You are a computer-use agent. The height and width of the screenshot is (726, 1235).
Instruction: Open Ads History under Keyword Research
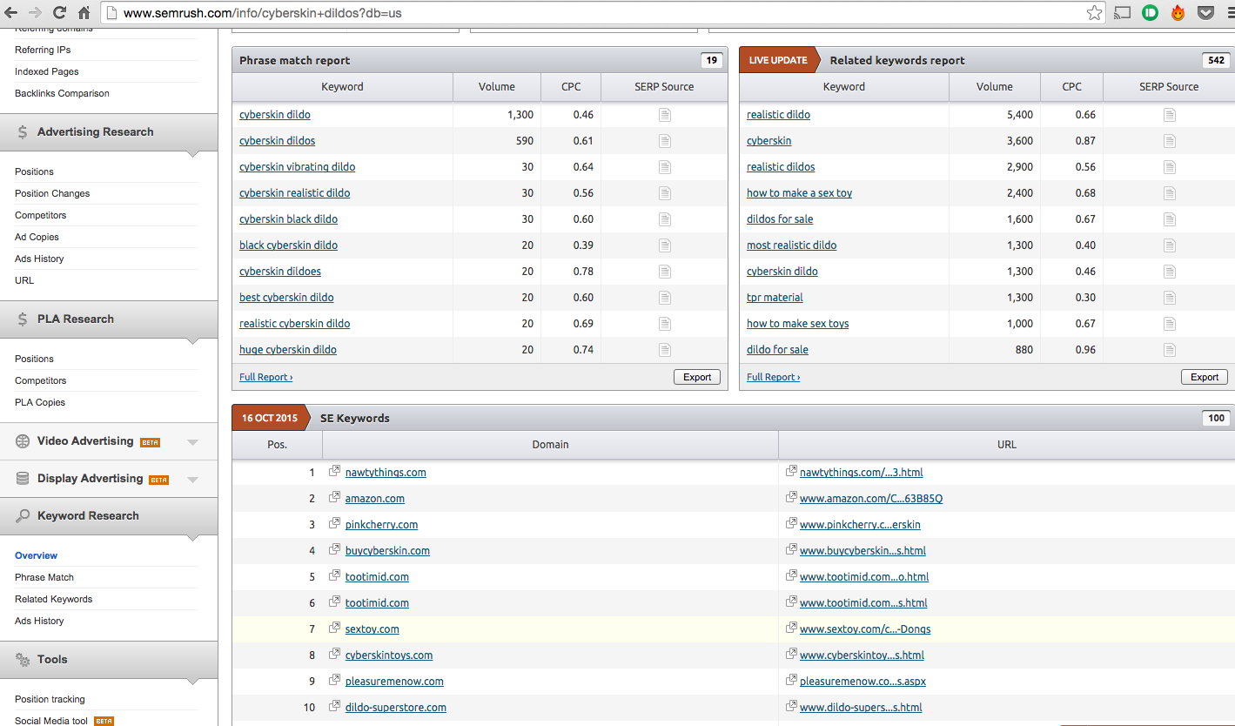pos(39,621)
